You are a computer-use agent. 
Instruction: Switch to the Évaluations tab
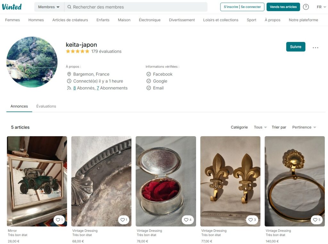click(46, 106)
